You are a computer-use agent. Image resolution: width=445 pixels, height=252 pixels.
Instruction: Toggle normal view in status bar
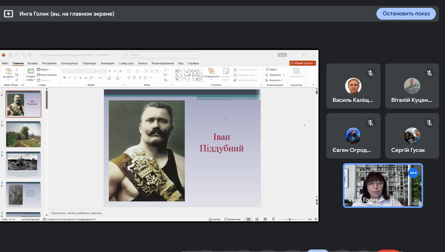pyautogui.click(x=249, y=219)
